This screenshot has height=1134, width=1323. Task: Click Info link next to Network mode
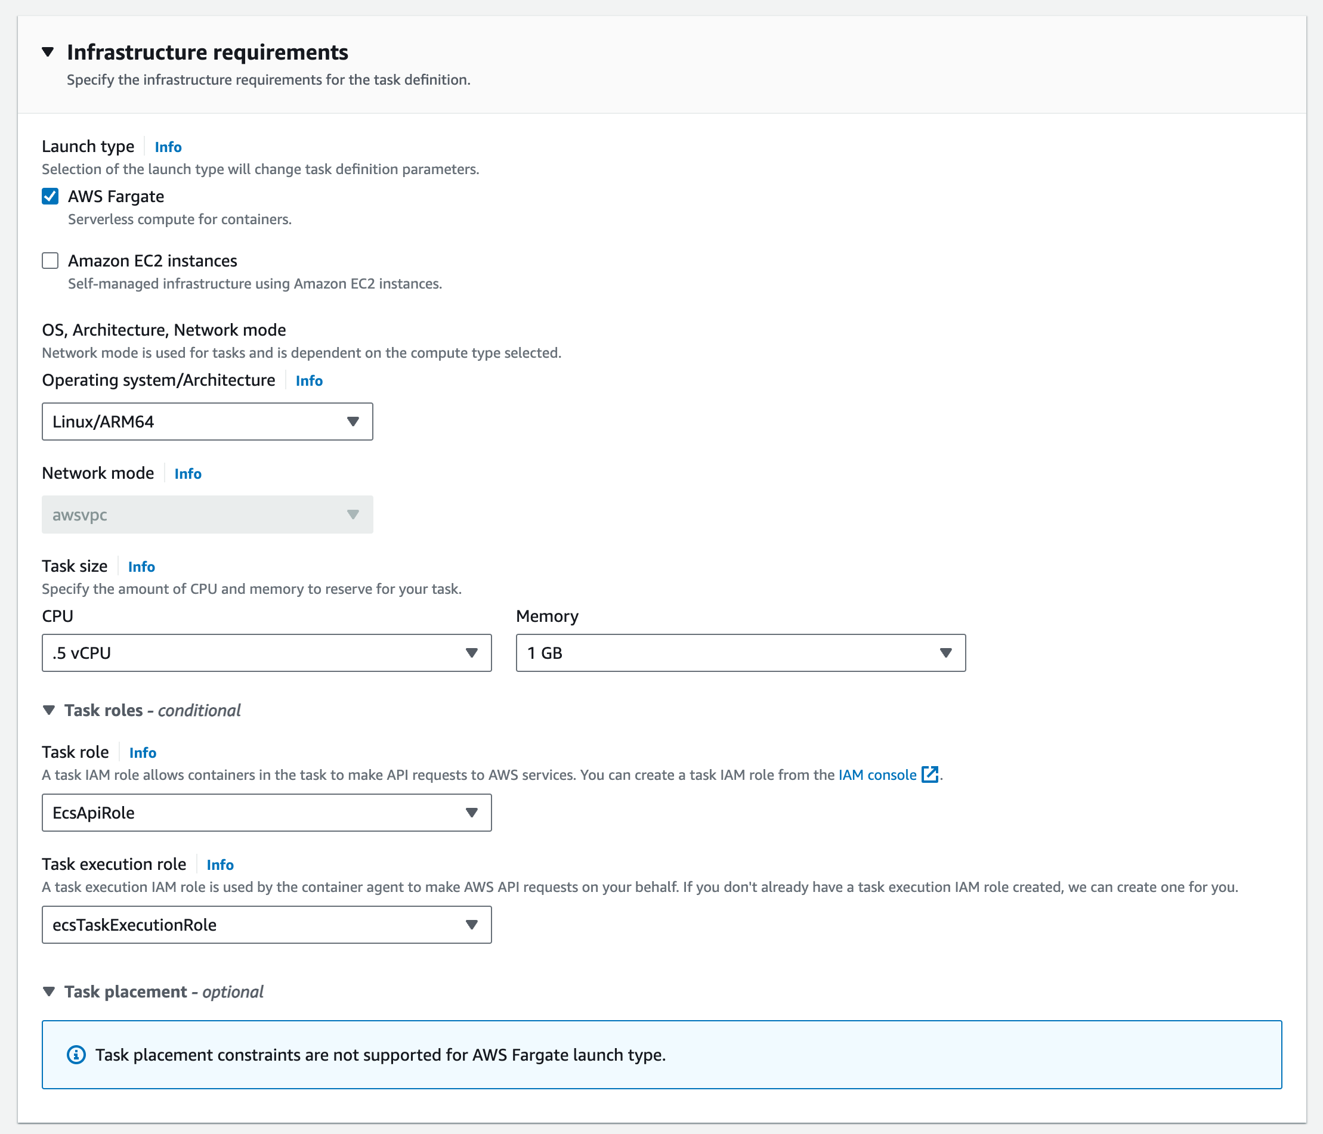click(188, 473)
